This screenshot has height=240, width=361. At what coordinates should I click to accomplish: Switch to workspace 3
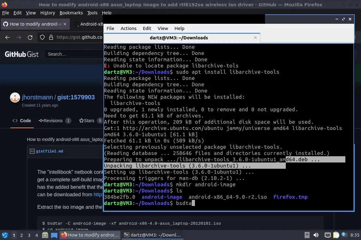(29, 235)
